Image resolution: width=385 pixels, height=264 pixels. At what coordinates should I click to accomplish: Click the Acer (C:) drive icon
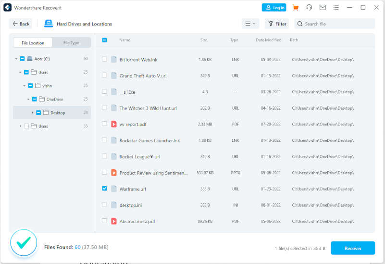click(30, 59)
